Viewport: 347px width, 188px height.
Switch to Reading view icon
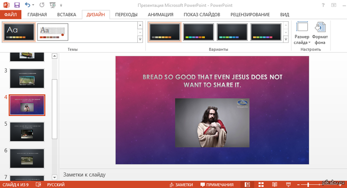[x=275, y=185]
